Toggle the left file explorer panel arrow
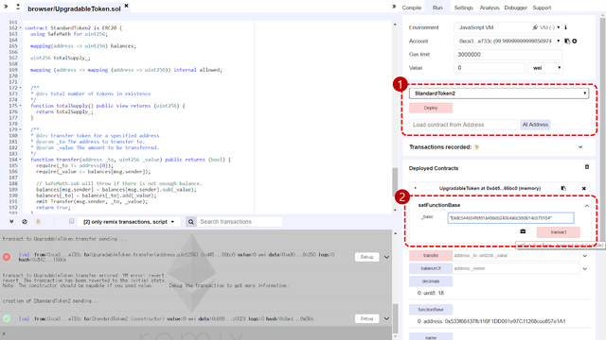 (x=6, y=7)
